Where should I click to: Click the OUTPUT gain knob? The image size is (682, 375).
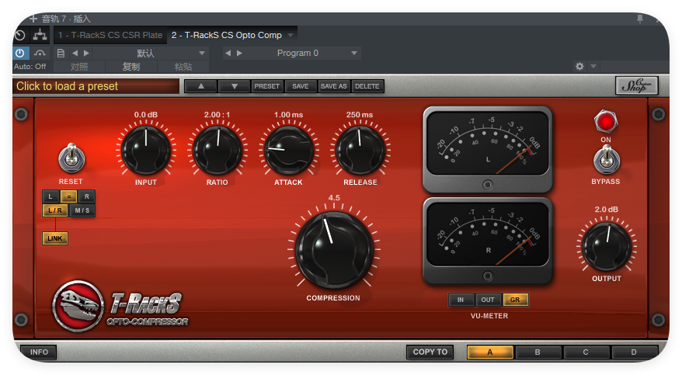tap(607, 247)
